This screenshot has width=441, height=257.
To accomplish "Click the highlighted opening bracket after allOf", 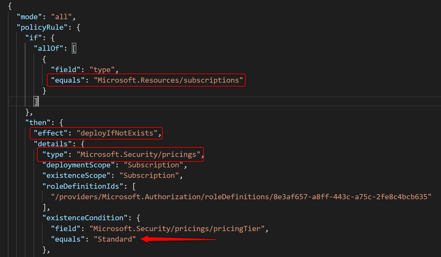I will click(74, 49).
